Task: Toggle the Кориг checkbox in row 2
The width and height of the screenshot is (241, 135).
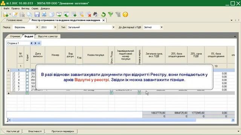Action: [27, 73]
